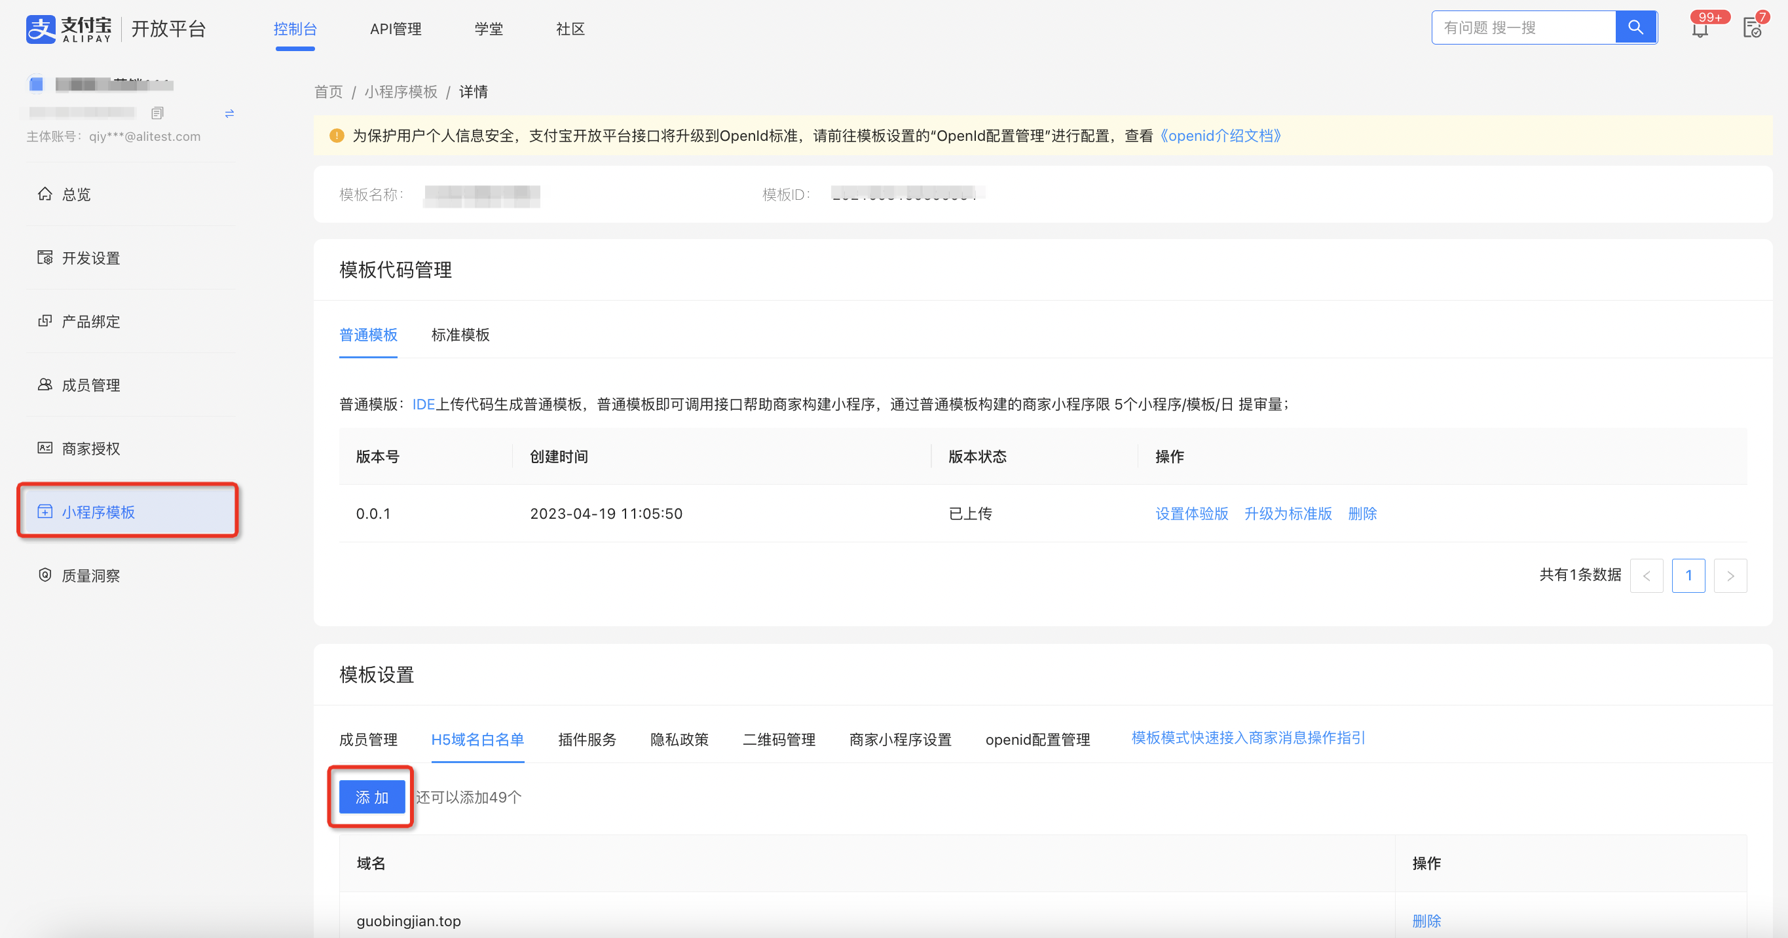Click 升级为标准版 for version 0.0.1

pyautogui.click(x=1288, y=514)
